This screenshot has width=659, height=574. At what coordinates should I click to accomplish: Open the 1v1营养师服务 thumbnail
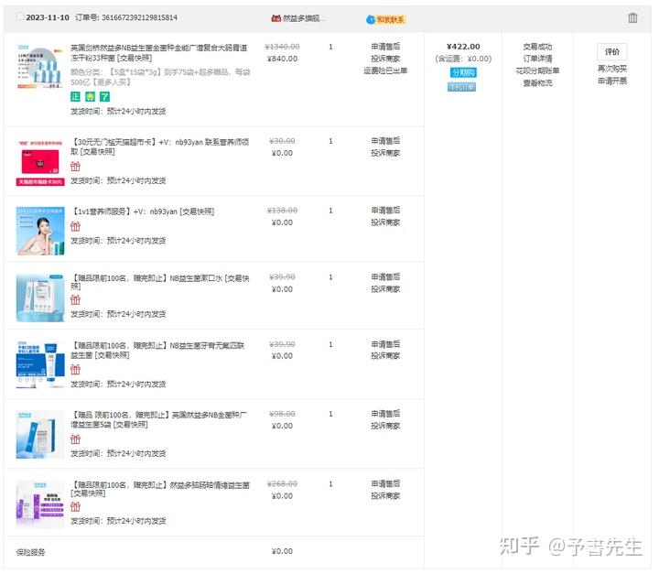pos(40,231)
